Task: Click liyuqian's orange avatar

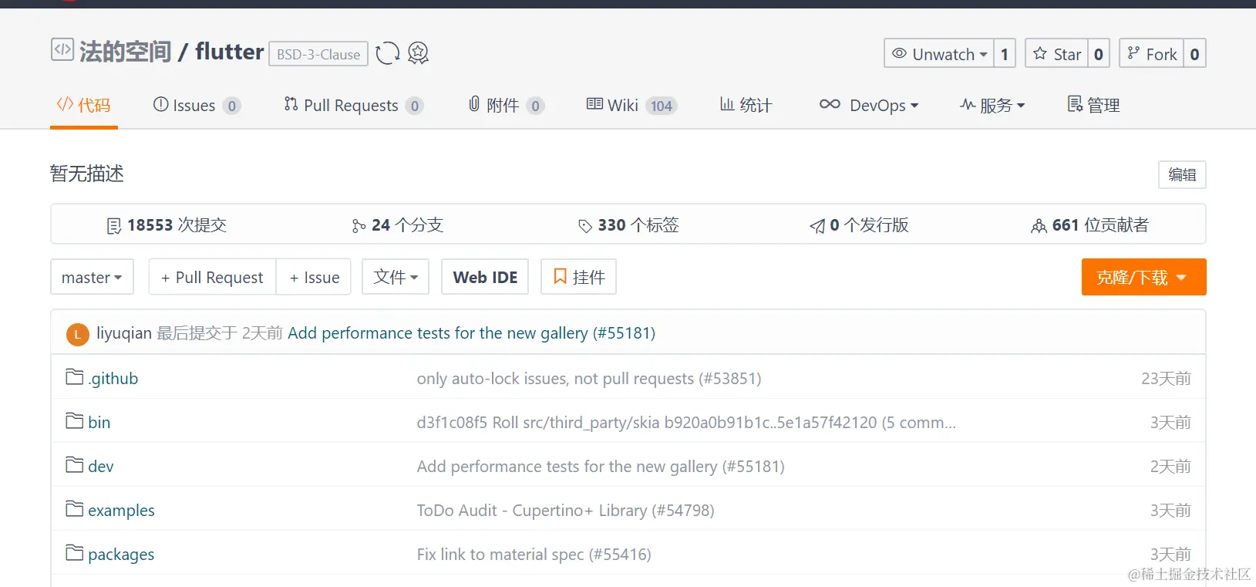Action: pos(77,334)
